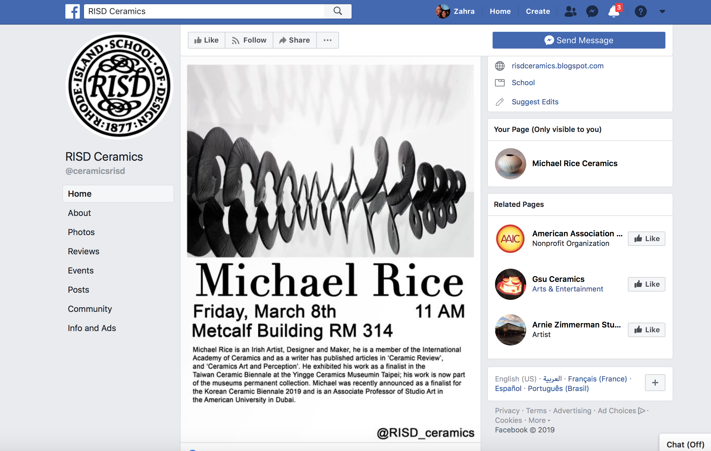Screen dimensions: 711x451
Task: Open Create in top bar
Action: (538, 11)
